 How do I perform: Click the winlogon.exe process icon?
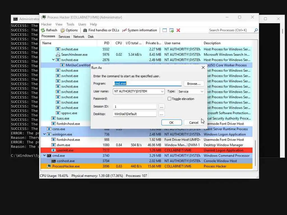coord(49,134)
